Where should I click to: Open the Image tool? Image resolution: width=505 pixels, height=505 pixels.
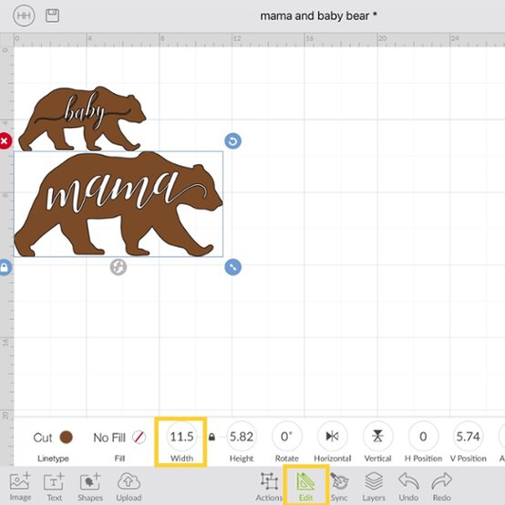(20, 487)
